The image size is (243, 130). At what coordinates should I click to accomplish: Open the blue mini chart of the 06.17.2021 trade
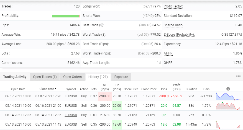tap(228, 96)
